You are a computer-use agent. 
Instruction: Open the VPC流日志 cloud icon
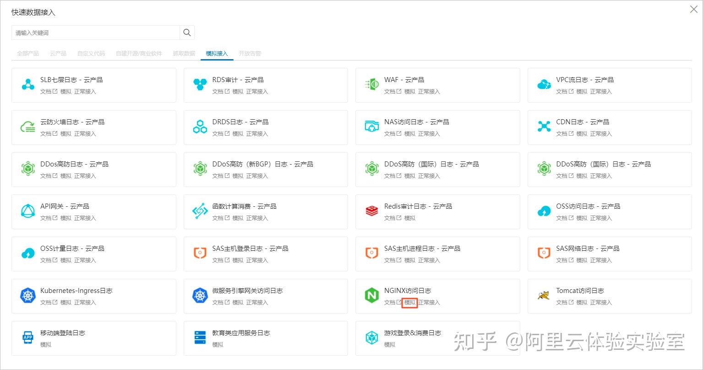[x=544, y=85]
